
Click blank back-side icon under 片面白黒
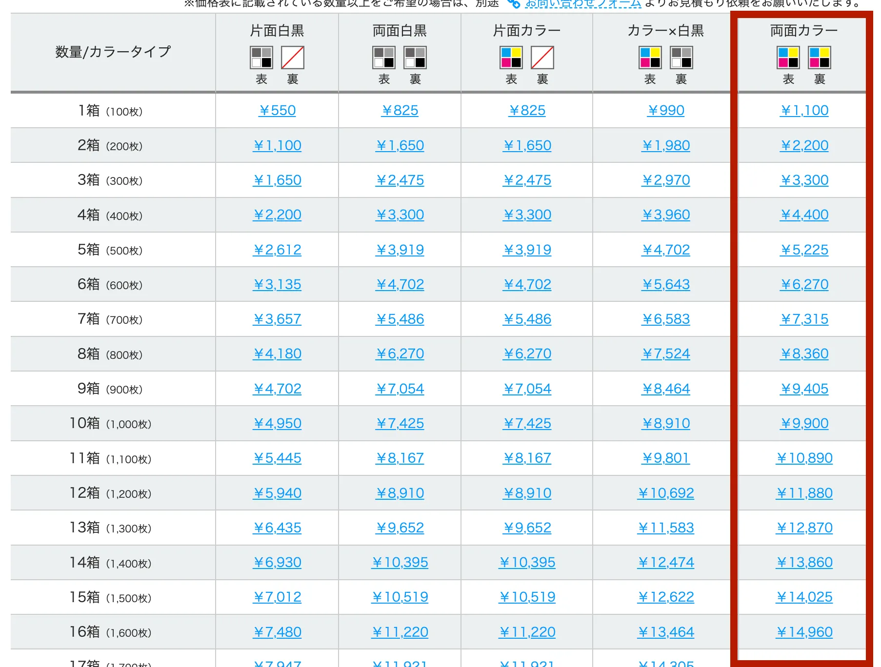click(x=293, y=58)
